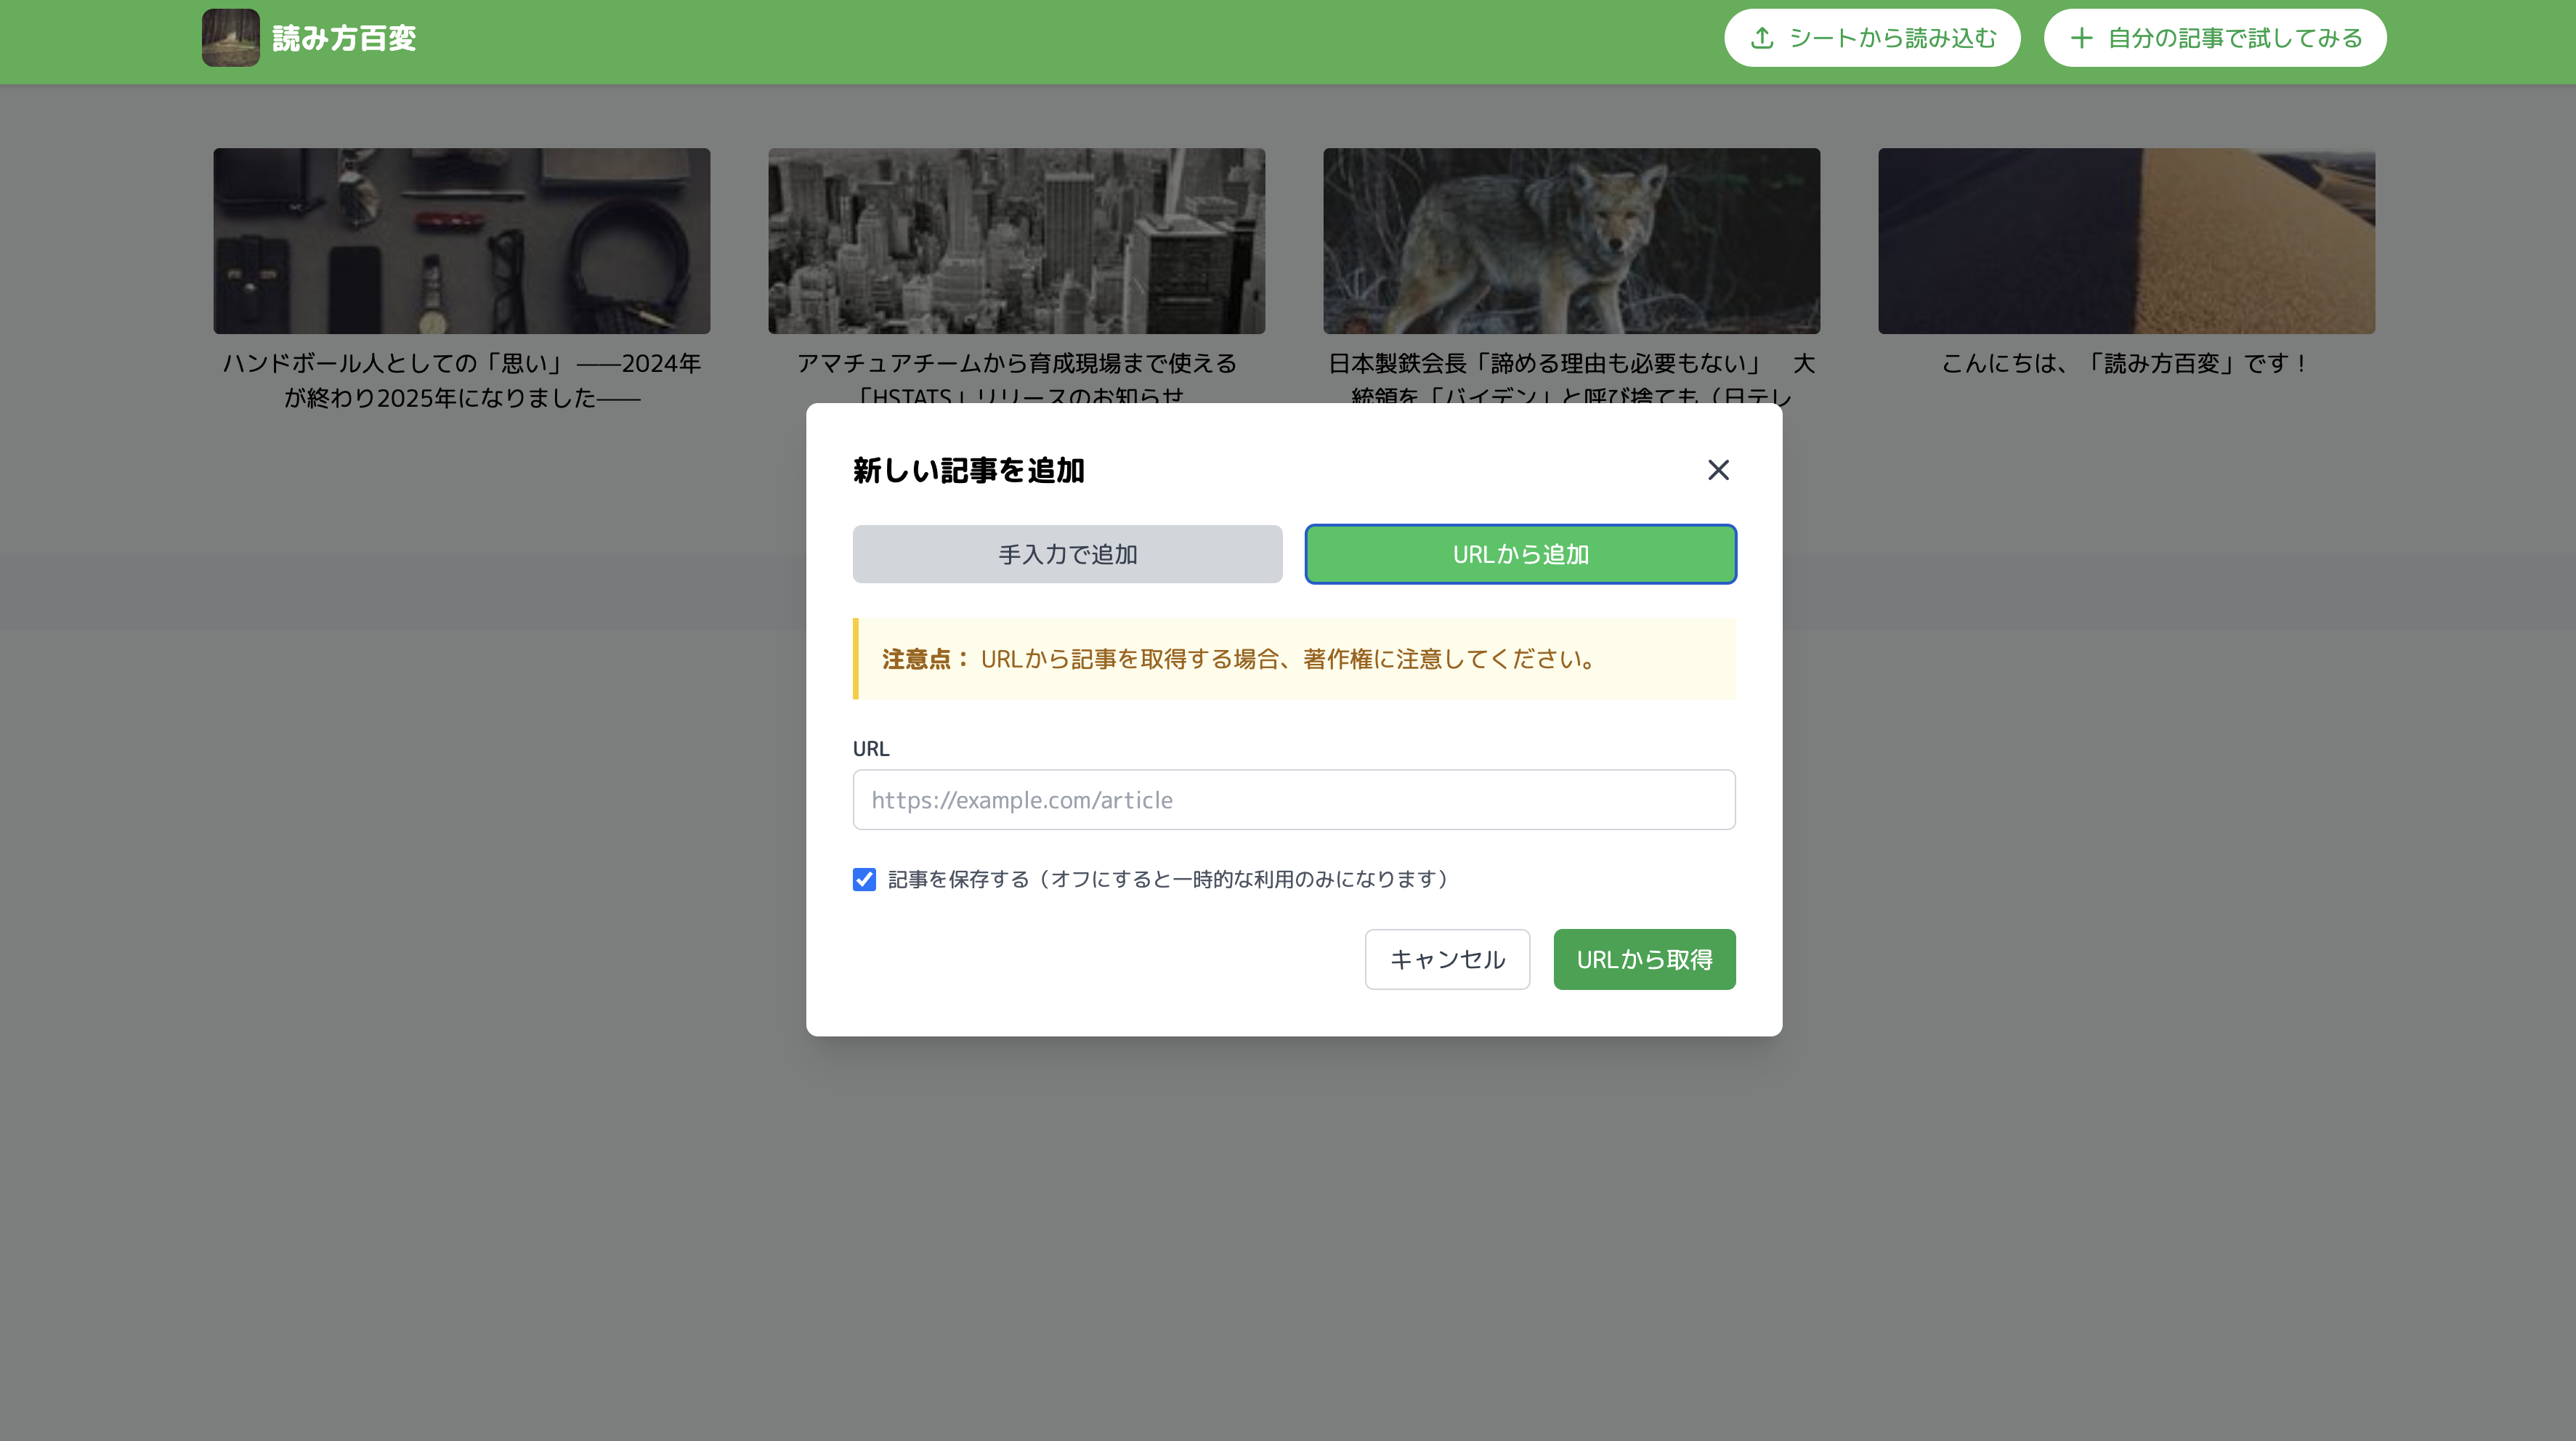Select the URLから追加 tab
Screen dimensions: 2576x1441
click(x=1520, y=554)
